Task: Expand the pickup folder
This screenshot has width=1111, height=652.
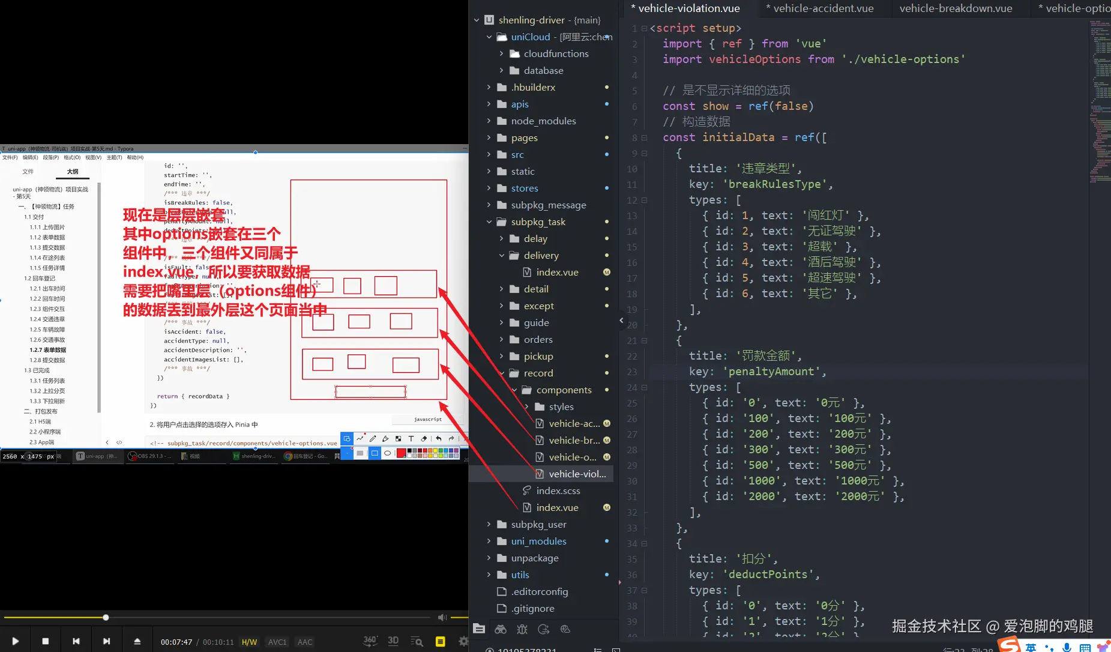Action: tap(502, 356)
